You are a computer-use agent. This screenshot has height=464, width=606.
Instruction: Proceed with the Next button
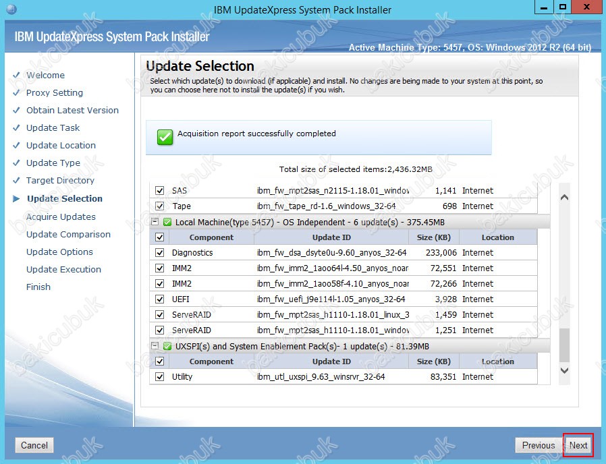(578, 445)
